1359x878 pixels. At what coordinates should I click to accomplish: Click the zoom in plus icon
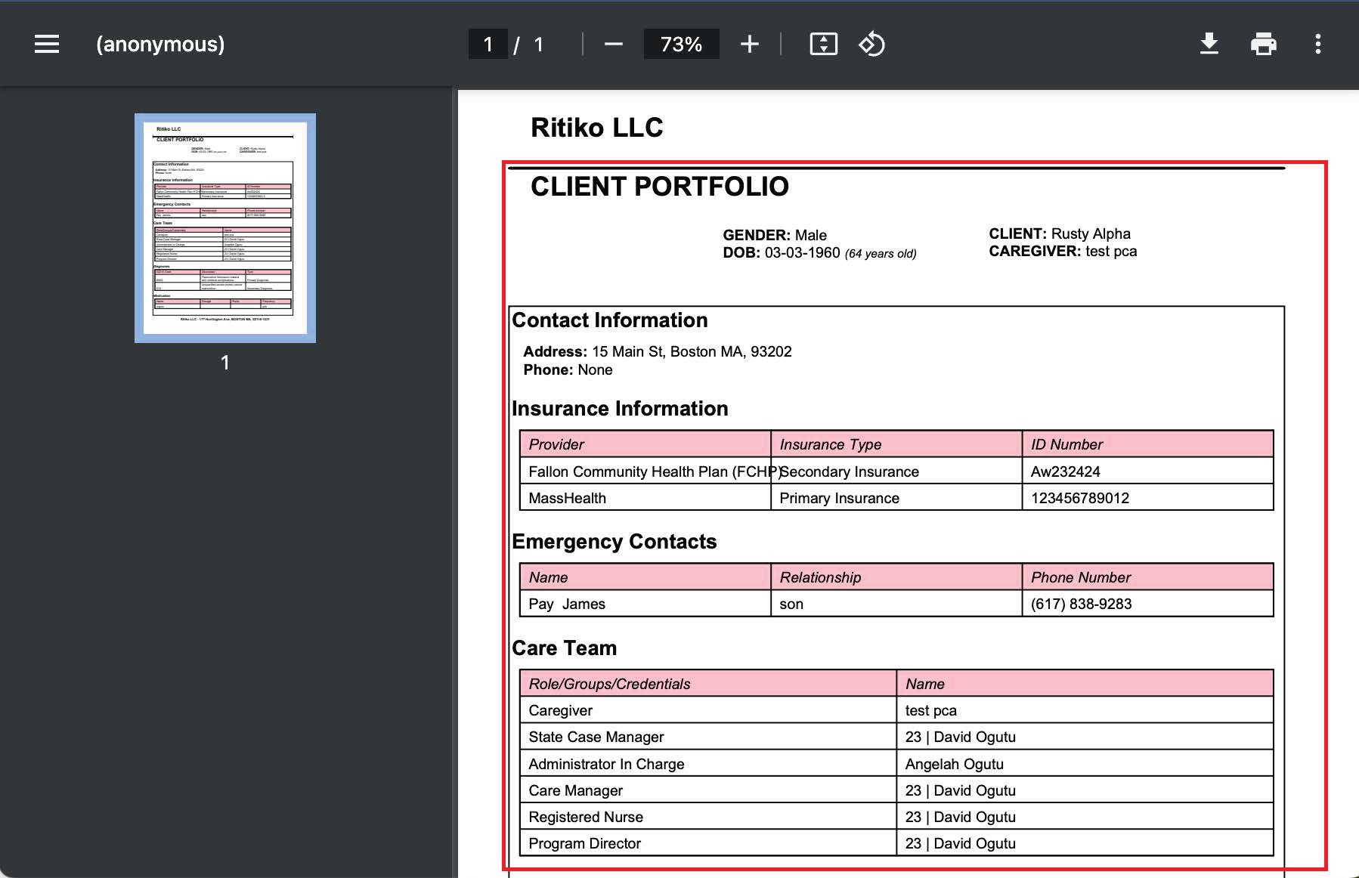749,45
